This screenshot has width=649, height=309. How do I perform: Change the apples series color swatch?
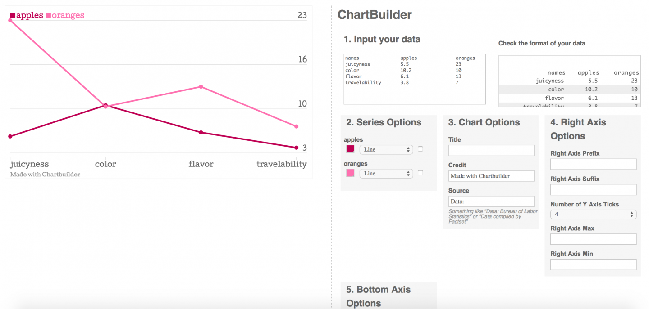tap(350, 149)
